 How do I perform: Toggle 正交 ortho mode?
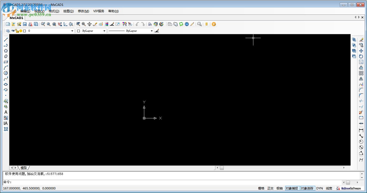pyautogui.click(x=270, y=188)
